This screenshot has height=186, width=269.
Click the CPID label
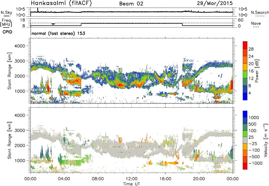(x=7, y=32)
